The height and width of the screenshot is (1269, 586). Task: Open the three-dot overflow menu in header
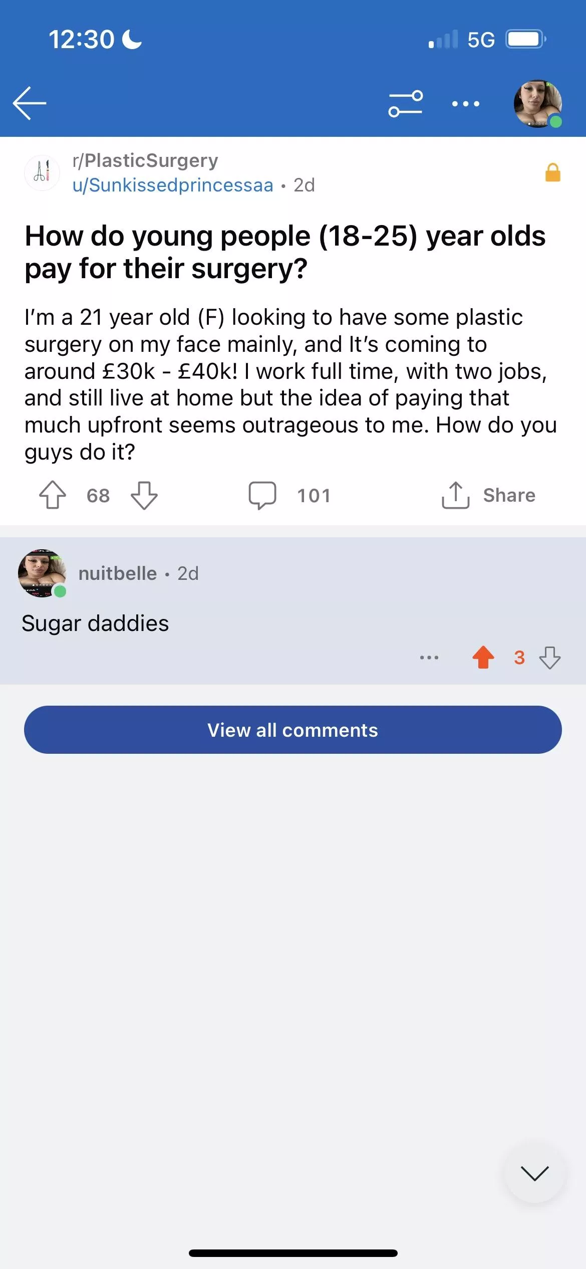coord(465,104)
